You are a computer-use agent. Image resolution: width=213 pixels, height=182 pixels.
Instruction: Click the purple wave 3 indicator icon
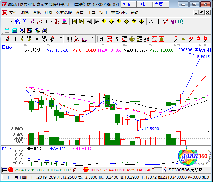pos(32,21)
